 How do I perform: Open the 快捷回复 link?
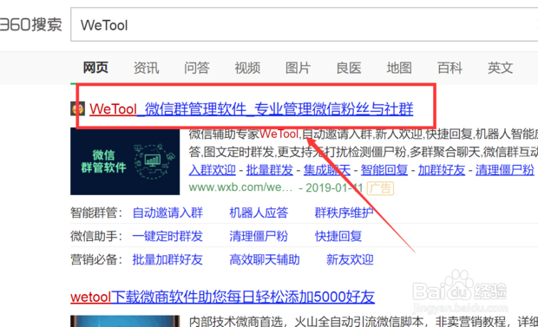(x=338, y=236)
